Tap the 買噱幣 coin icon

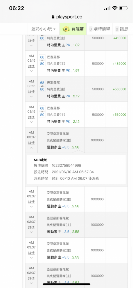pos(66,29)
